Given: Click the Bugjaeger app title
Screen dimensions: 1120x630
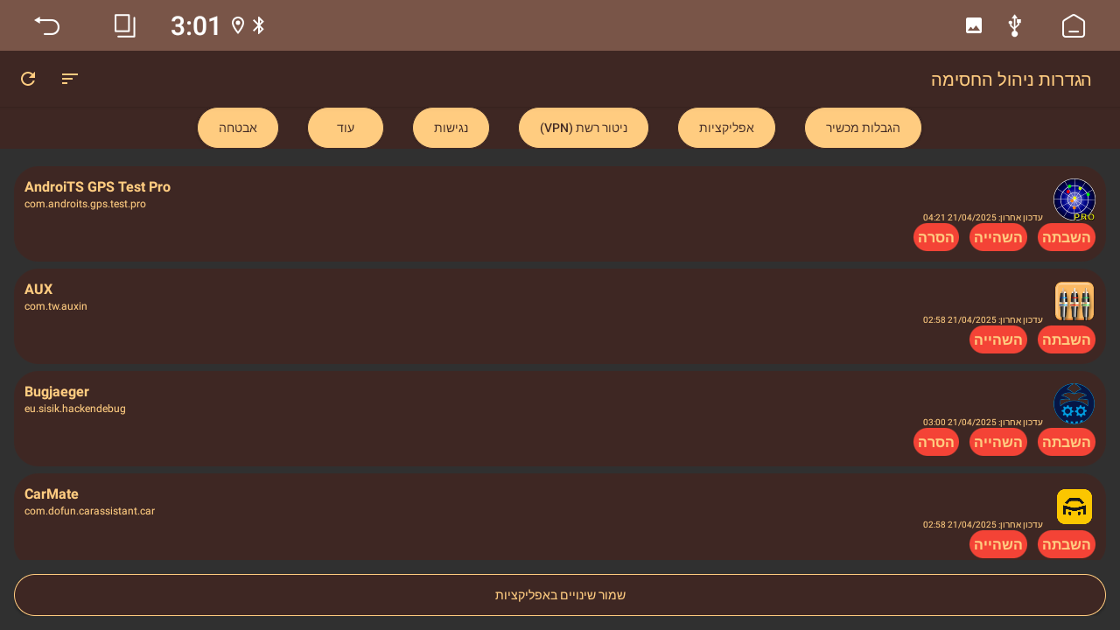Looking at the screenshot, I should tap(57, 392).
